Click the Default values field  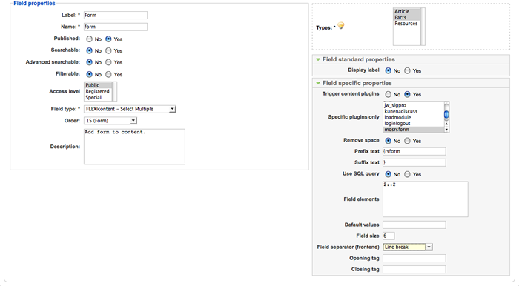(x=414, y=225)
